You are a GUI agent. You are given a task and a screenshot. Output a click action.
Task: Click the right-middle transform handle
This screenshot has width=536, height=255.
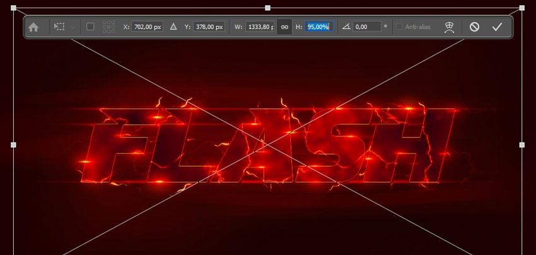click(522, 145)
